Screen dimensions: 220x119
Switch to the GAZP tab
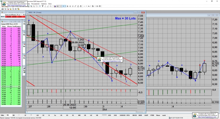[x=146, y=115]
